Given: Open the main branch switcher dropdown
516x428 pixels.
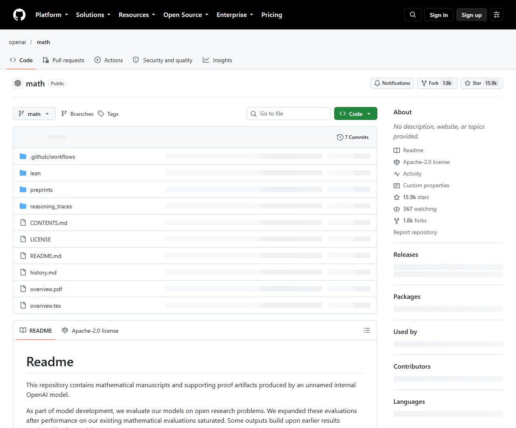Looking at the screenshot, I should pyautogui.click(x=34, y=114).
